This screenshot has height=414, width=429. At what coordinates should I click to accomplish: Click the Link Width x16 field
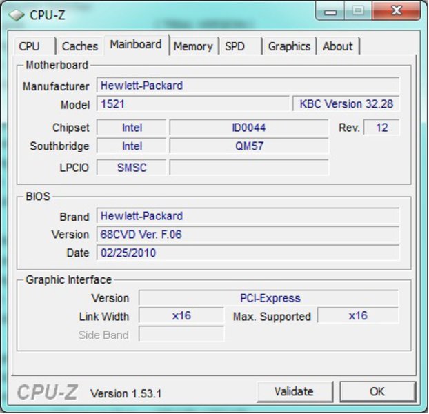pos(181,315)
